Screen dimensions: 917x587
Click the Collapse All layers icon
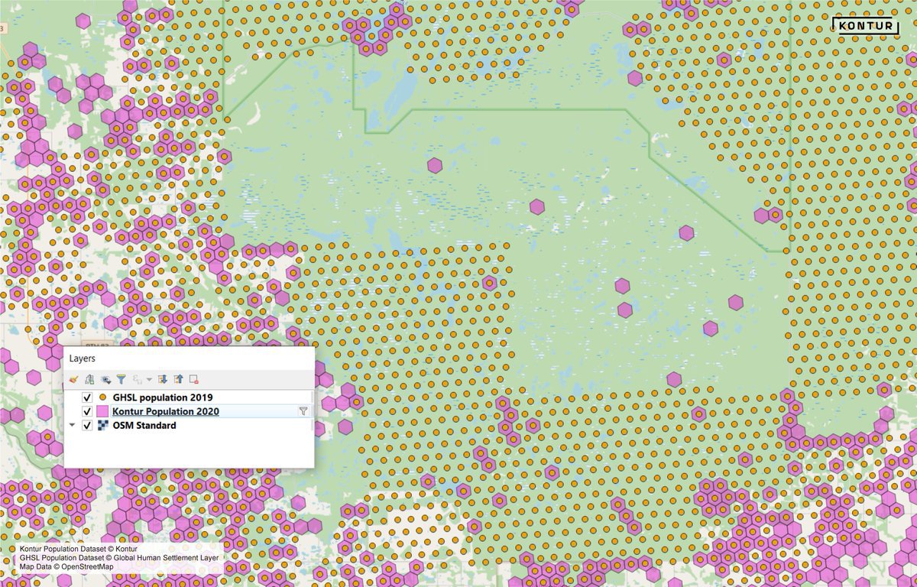(x=178, y=378)
